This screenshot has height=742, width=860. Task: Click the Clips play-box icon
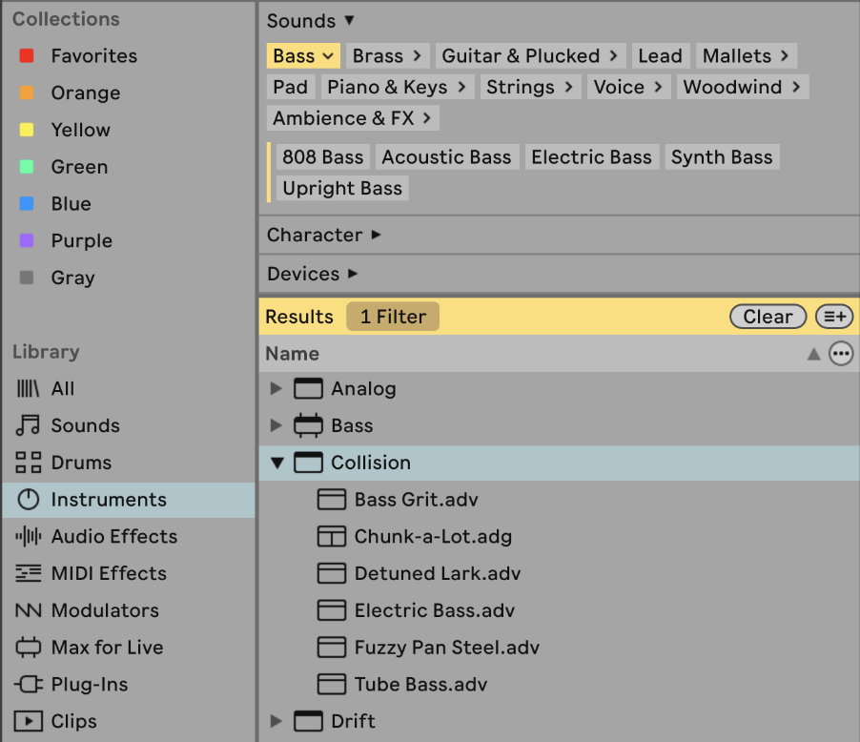[29, 721]
